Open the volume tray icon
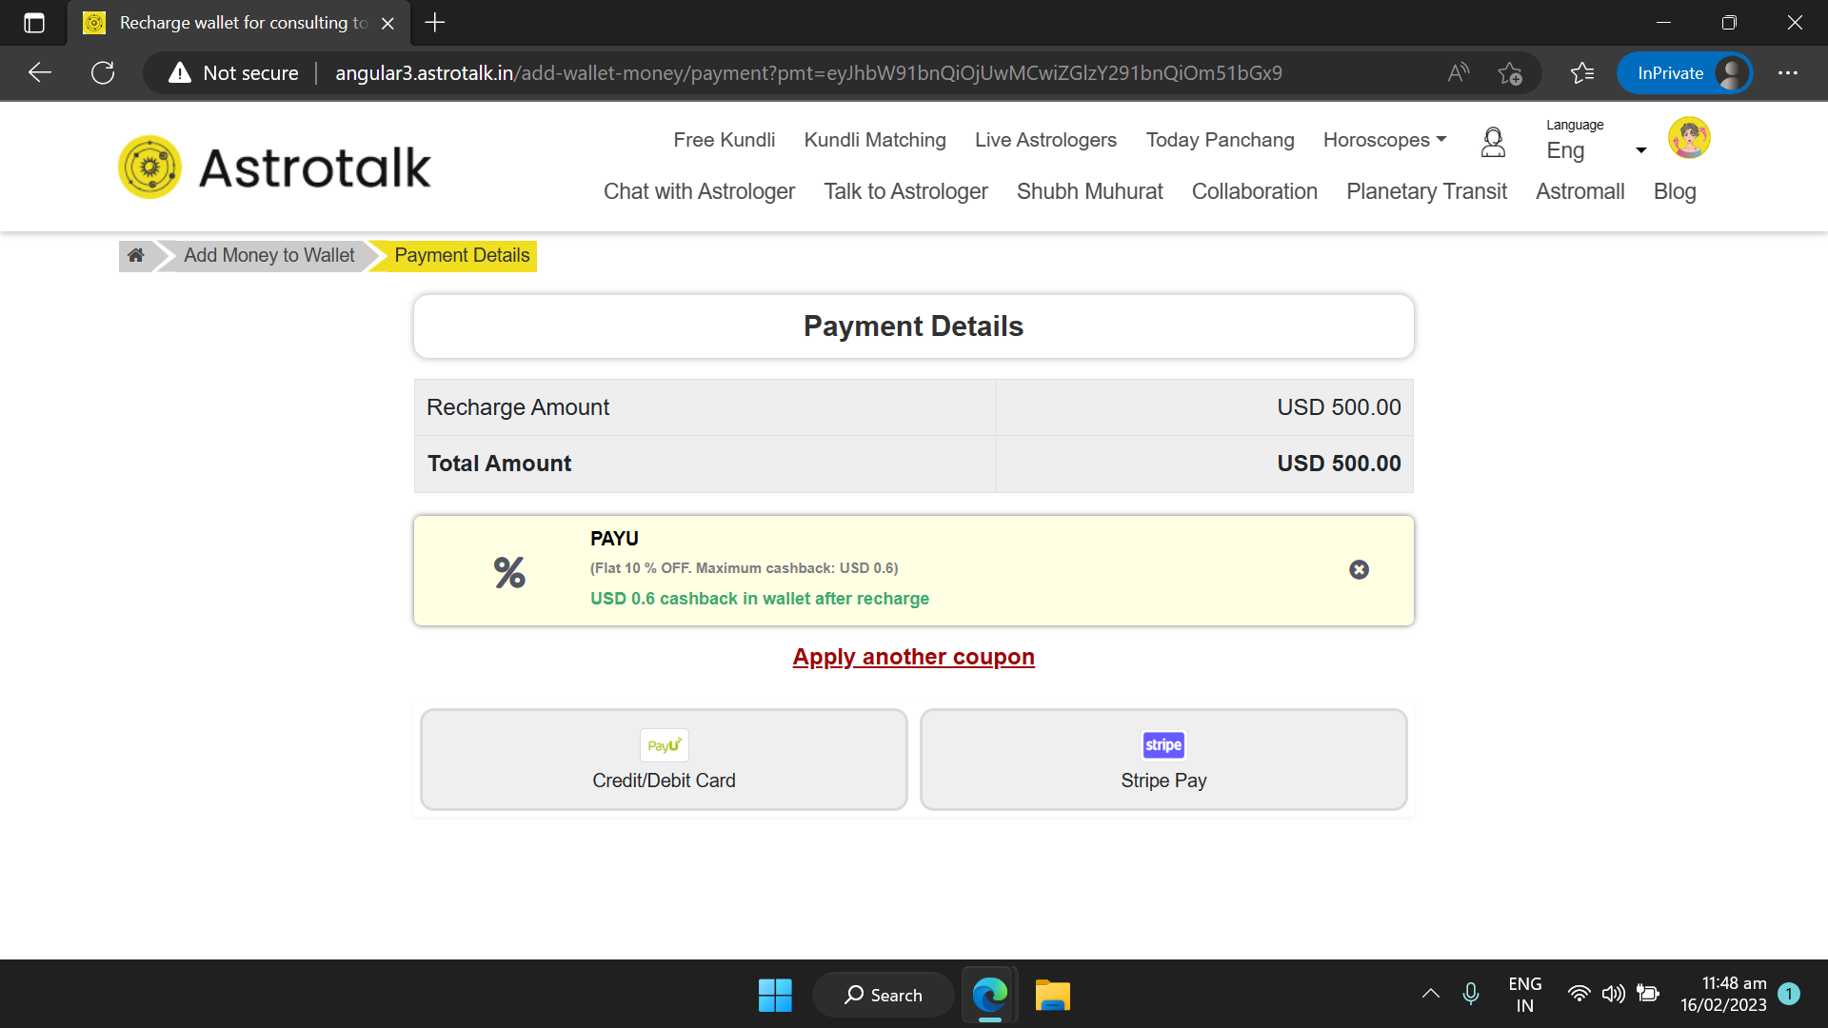This screenshot has width=1828, height=1028. [1613, 994]
